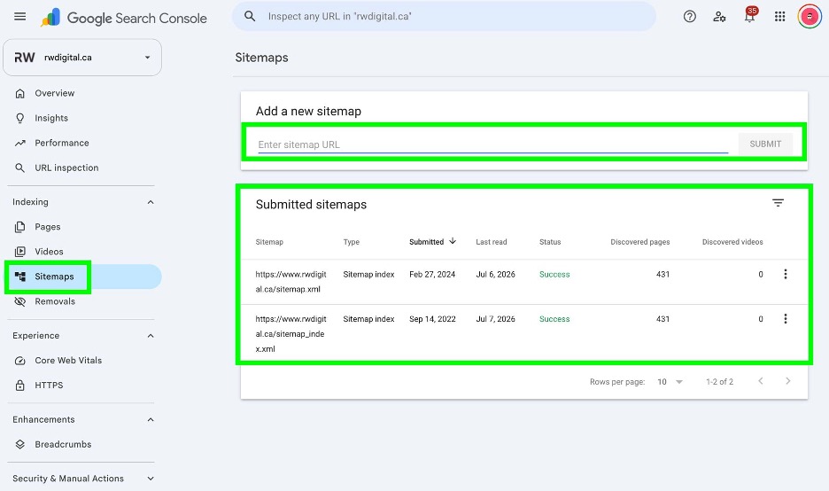Image resolution: width=829 pixels, height=491 pixels.
Task: Click the Type column header
Action: click(x=351, y=242)
